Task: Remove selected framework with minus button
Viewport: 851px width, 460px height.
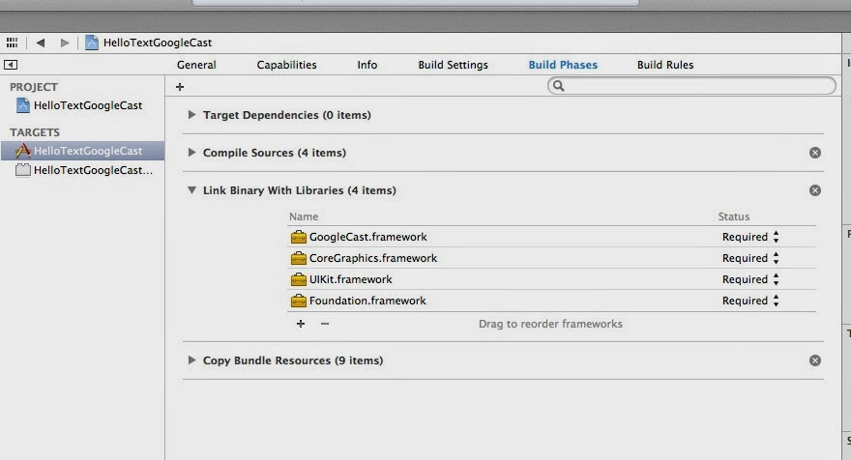Action: tap(325, 324)
